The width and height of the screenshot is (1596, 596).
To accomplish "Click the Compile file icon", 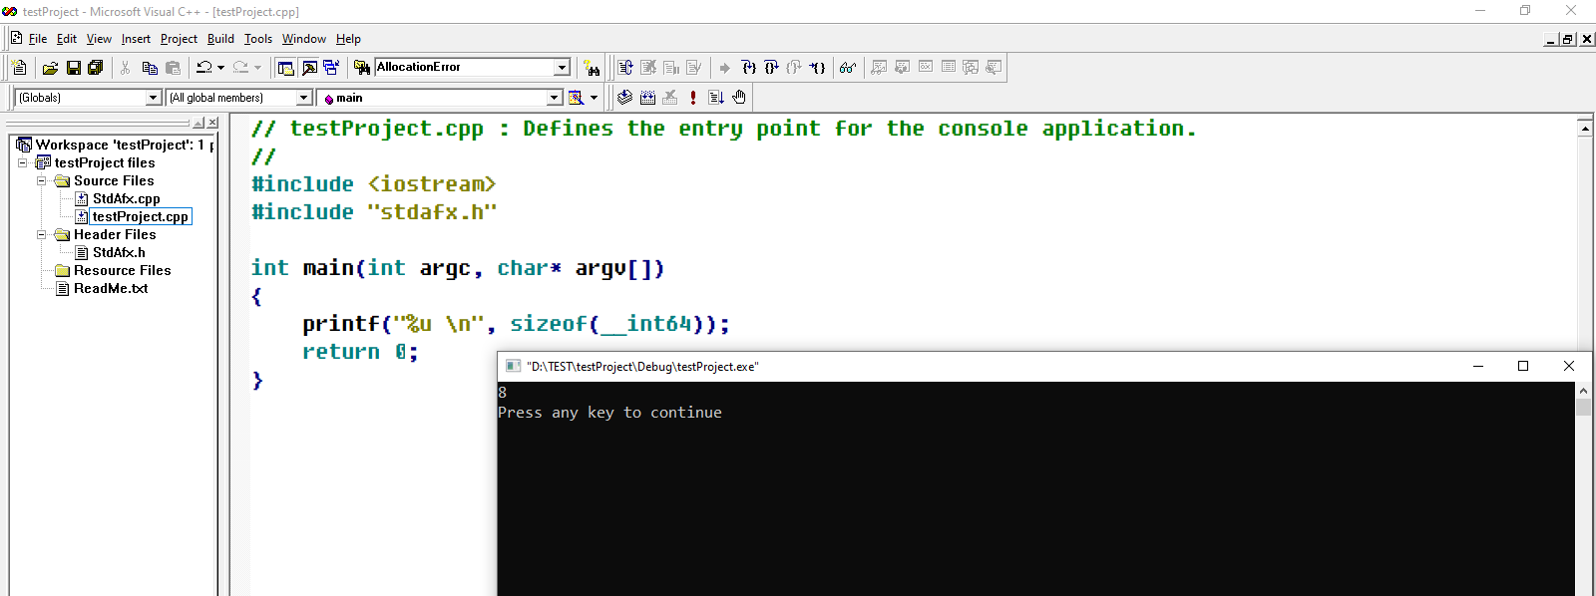I will point(624,97).
